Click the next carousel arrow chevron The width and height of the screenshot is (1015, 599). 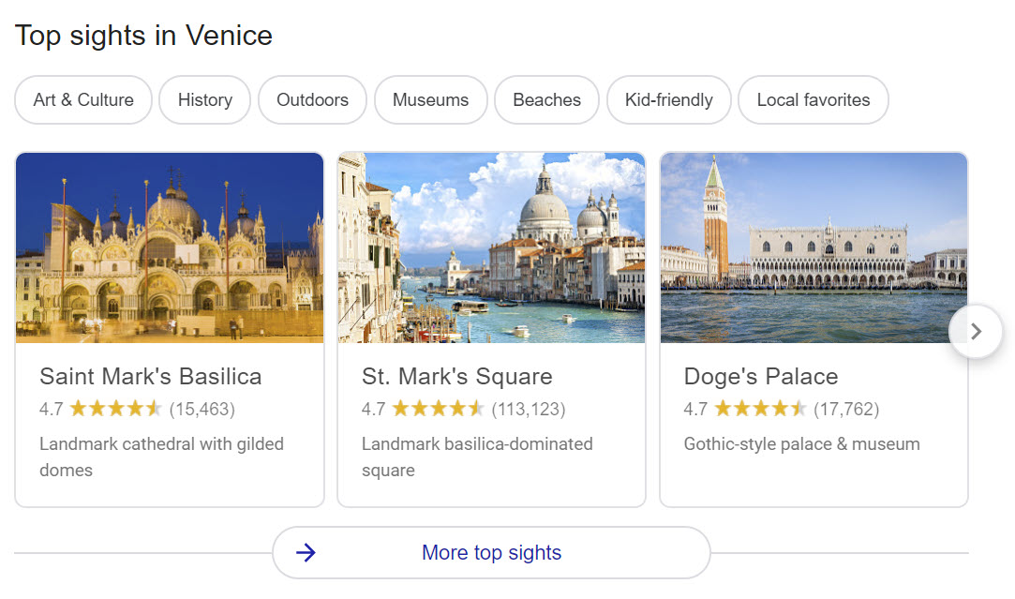976,331
